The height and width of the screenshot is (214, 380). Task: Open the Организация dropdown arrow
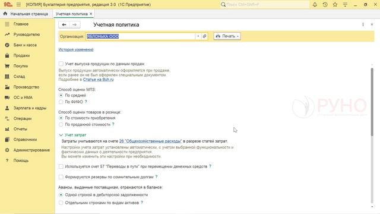tap(198, 36)
